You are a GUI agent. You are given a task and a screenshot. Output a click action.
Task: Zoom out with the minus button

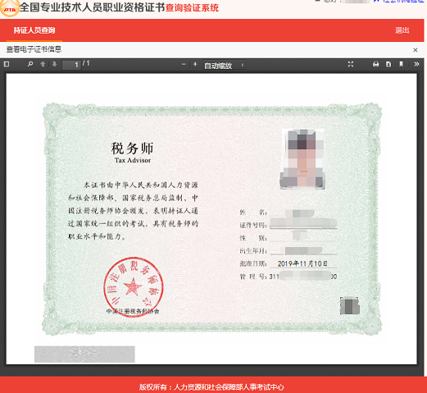pos(184,64)
